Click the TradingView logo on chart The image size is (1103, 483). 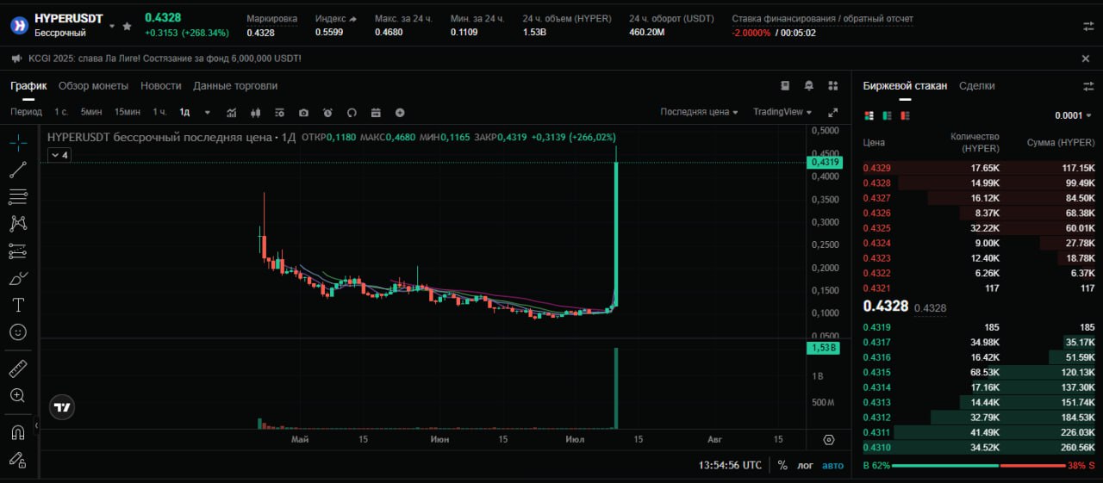(61, 408)
